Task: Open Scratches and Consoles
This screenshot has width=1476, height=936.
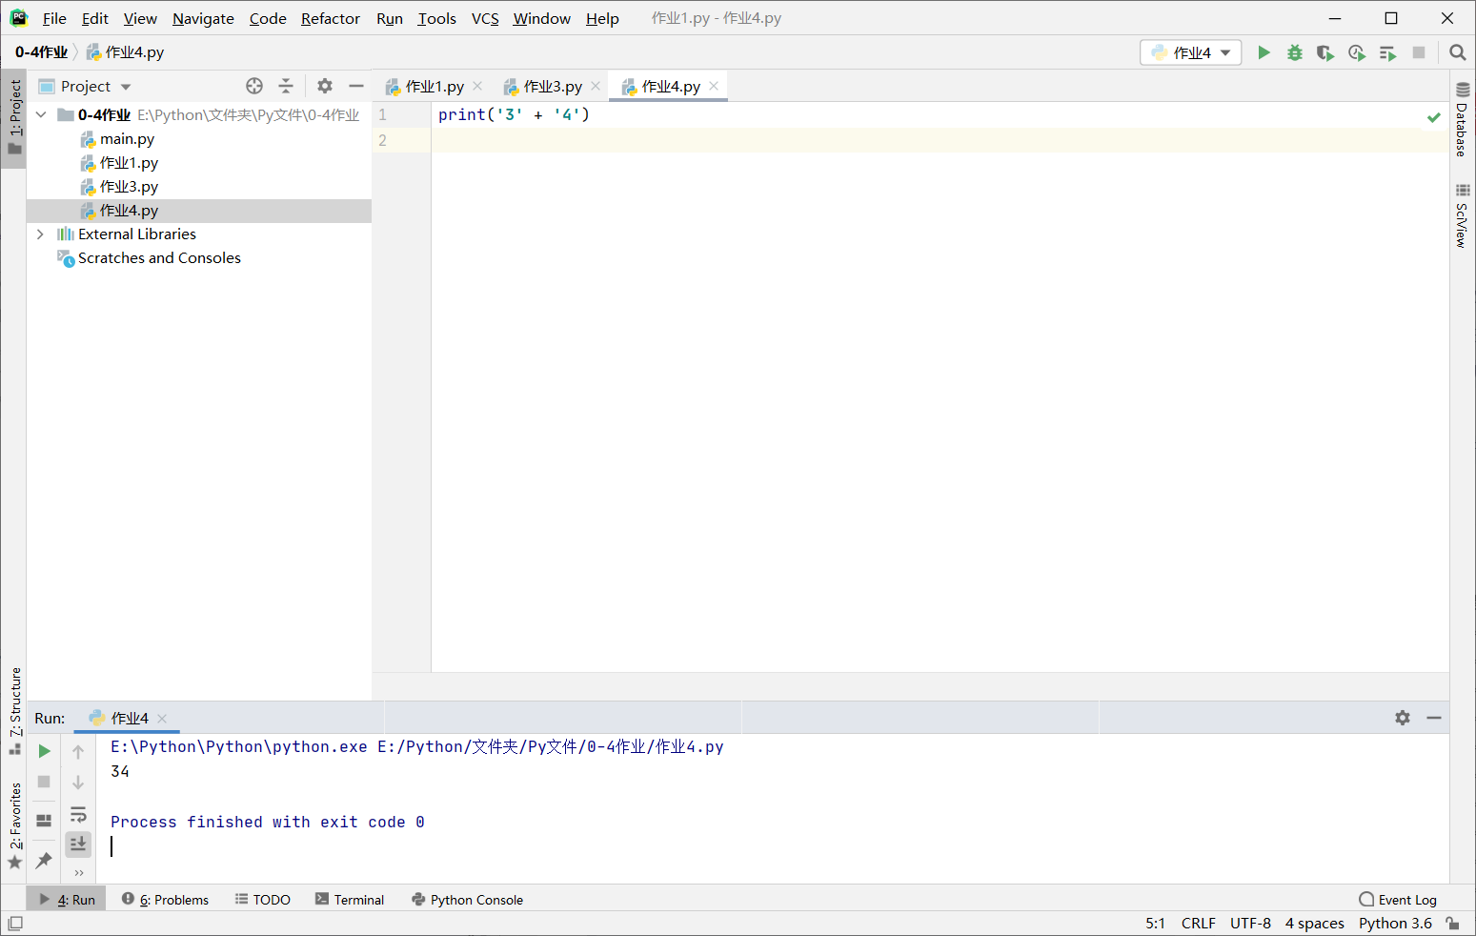Action: pos(159,257)
